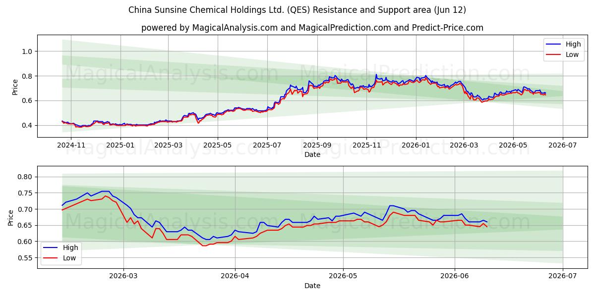Screen dimensions: 595x297
Task: Click the '2026-07' x-axis label in top chart
Action: point(563,145)
